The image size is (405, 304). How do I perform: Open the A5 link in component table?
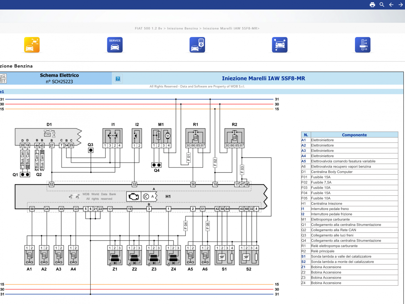pos(303,161)
